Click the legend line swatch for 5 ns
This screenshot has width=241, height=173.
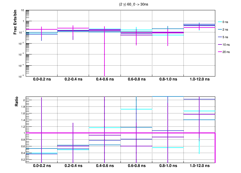click(219, 37)
